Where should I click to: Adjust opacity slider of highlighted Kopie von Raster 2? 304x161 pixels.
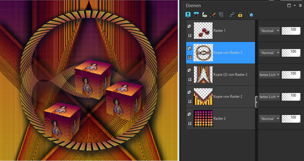(x=291, y=53)
